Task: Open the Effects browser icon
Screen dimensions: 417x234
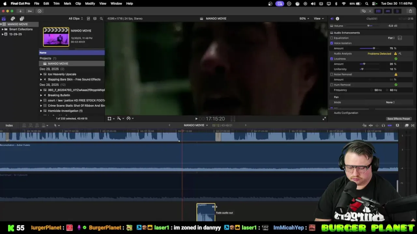Action: (x=407, y=125)
